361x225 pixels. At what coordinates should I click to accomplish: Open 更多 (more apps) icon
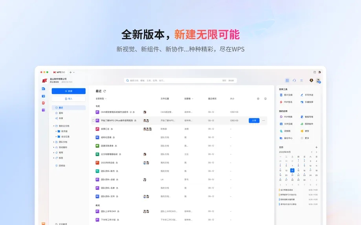click(x=305, y=138)
